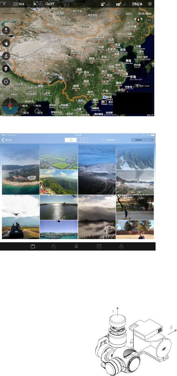
Task: Tap the Clear route button
Action: point(143,85)
